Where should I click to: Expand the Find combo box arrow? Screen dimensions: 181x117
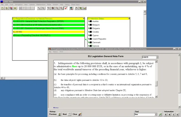pos(156,114)
